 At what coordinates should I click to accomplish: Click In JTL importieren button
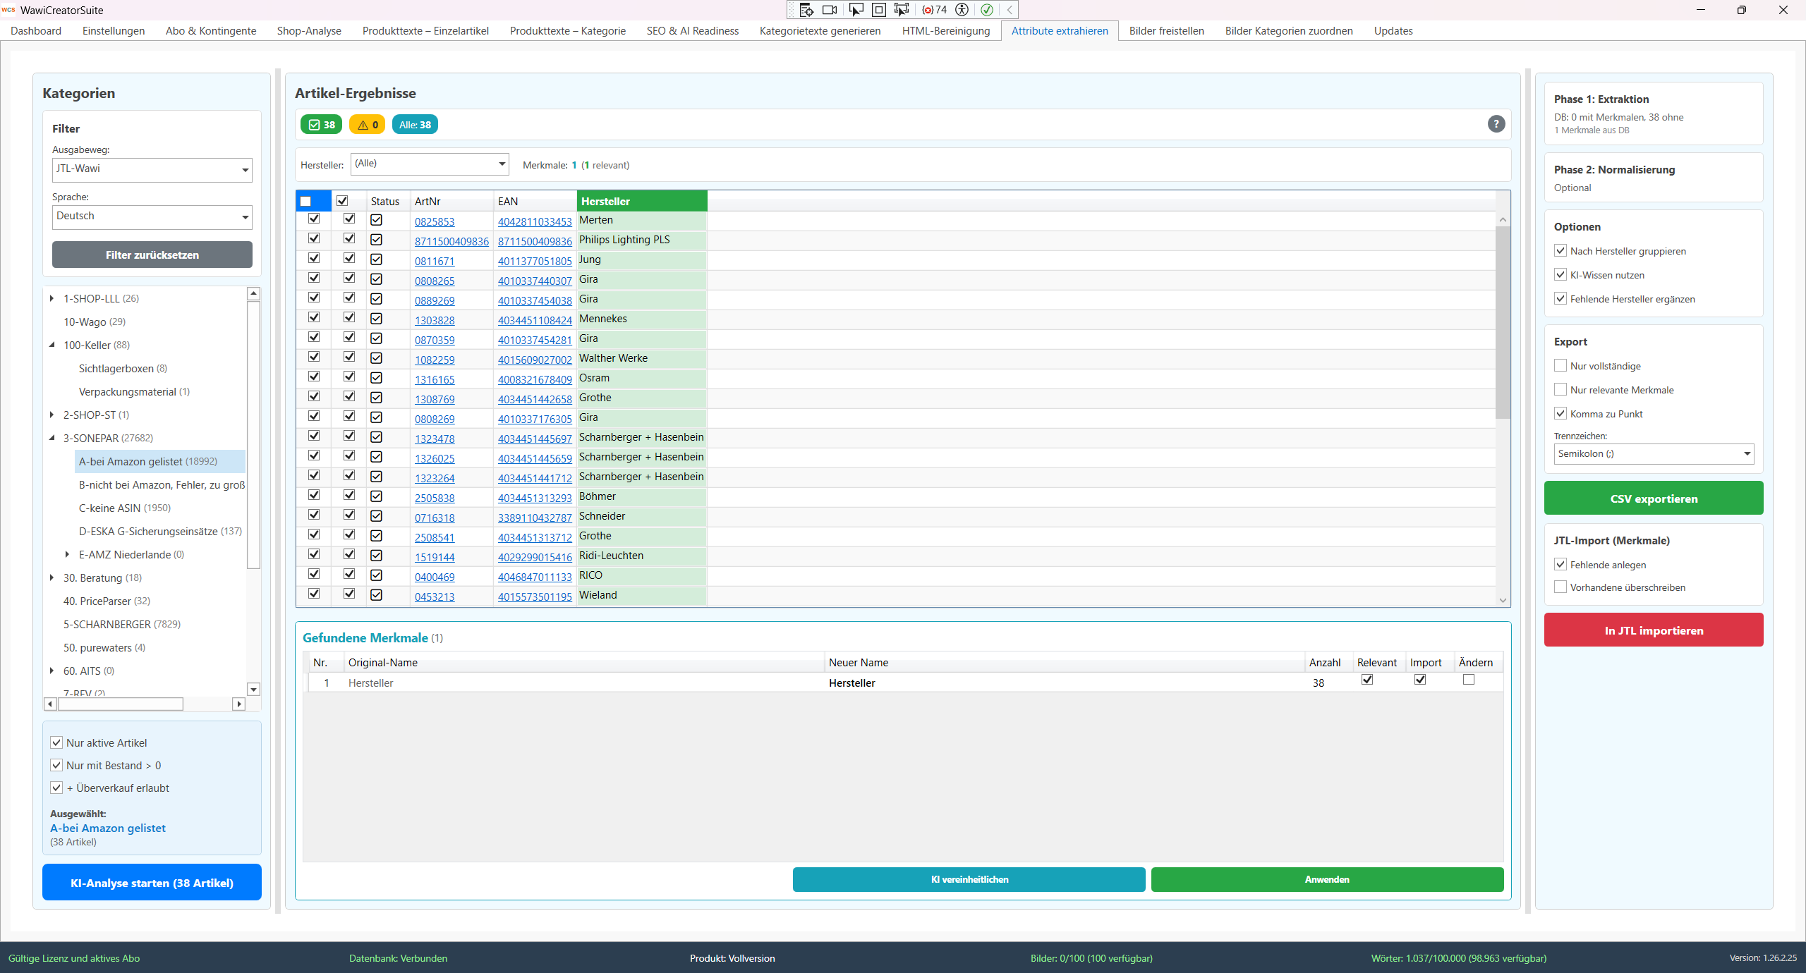(1654, 630)
